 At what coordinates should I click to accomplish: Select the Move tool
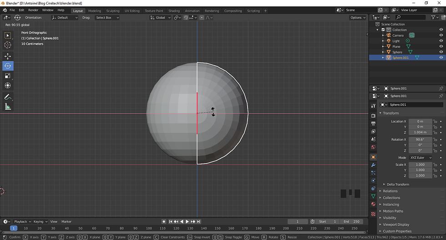click(8, 56)
